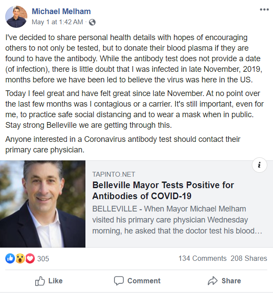Click the blue Like reaction icon
Image resolution: width=273 pixels, height=293 pixels.
pyautogui.click(x=10, y=259)
